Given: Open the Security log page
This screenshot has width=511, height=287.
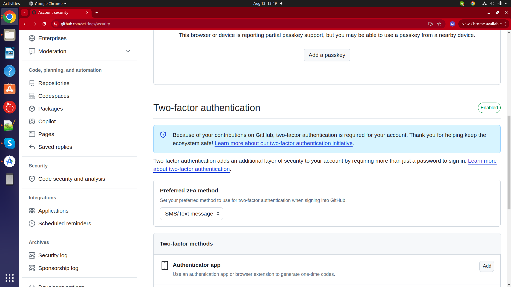Looking at the screenshot, I should point(53,255).
